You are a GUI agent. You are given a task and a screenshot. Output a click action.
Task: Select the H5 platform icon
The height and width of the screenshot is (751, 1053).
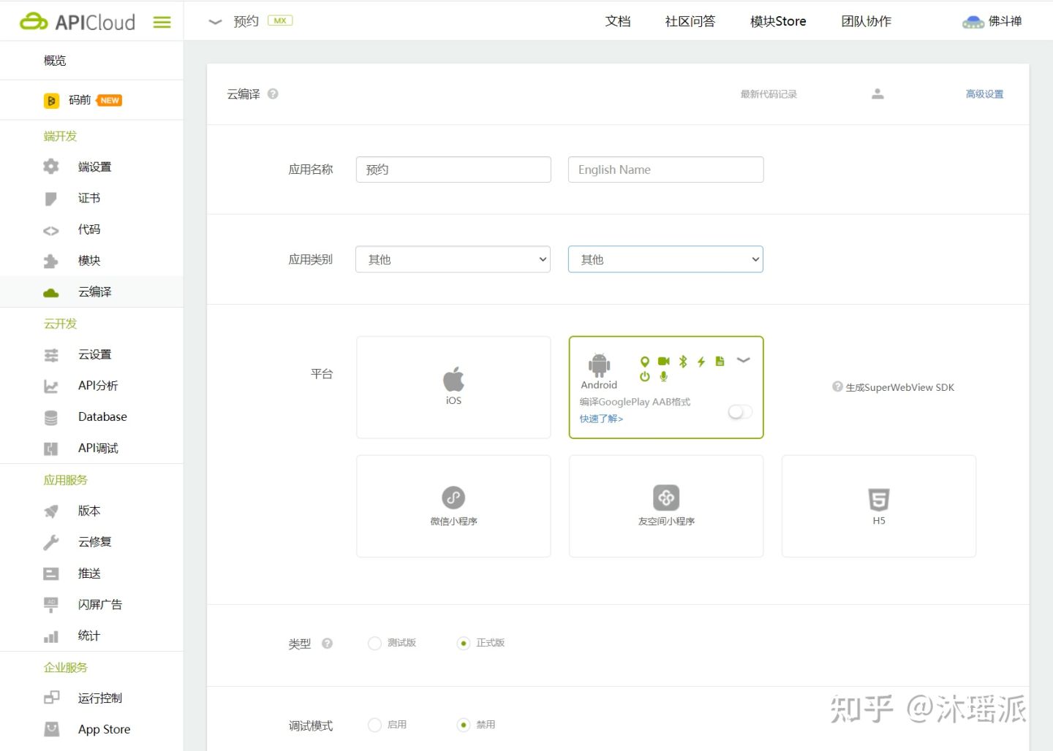point(878,500)
